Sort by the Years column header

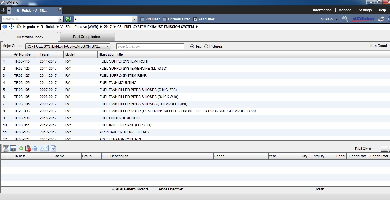point(50,54)
